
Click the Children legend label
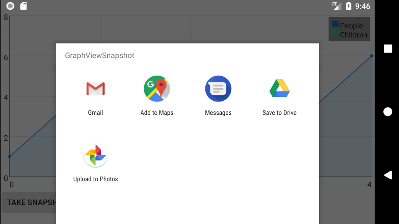pyautogui.click(x=353, y=35)
